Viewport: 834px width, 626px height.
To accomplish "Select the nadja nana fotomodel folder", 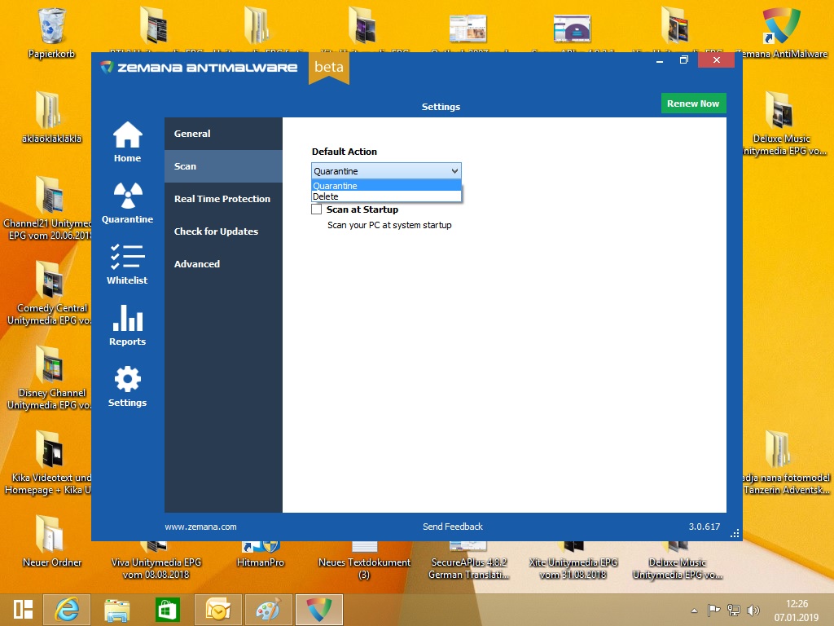I will (786, 463).
